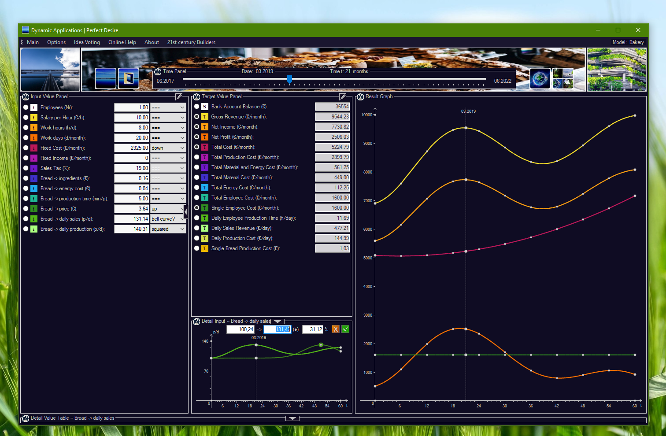Collapse the Detail Input panel via its arrow
666x436 pixels.
277,321
